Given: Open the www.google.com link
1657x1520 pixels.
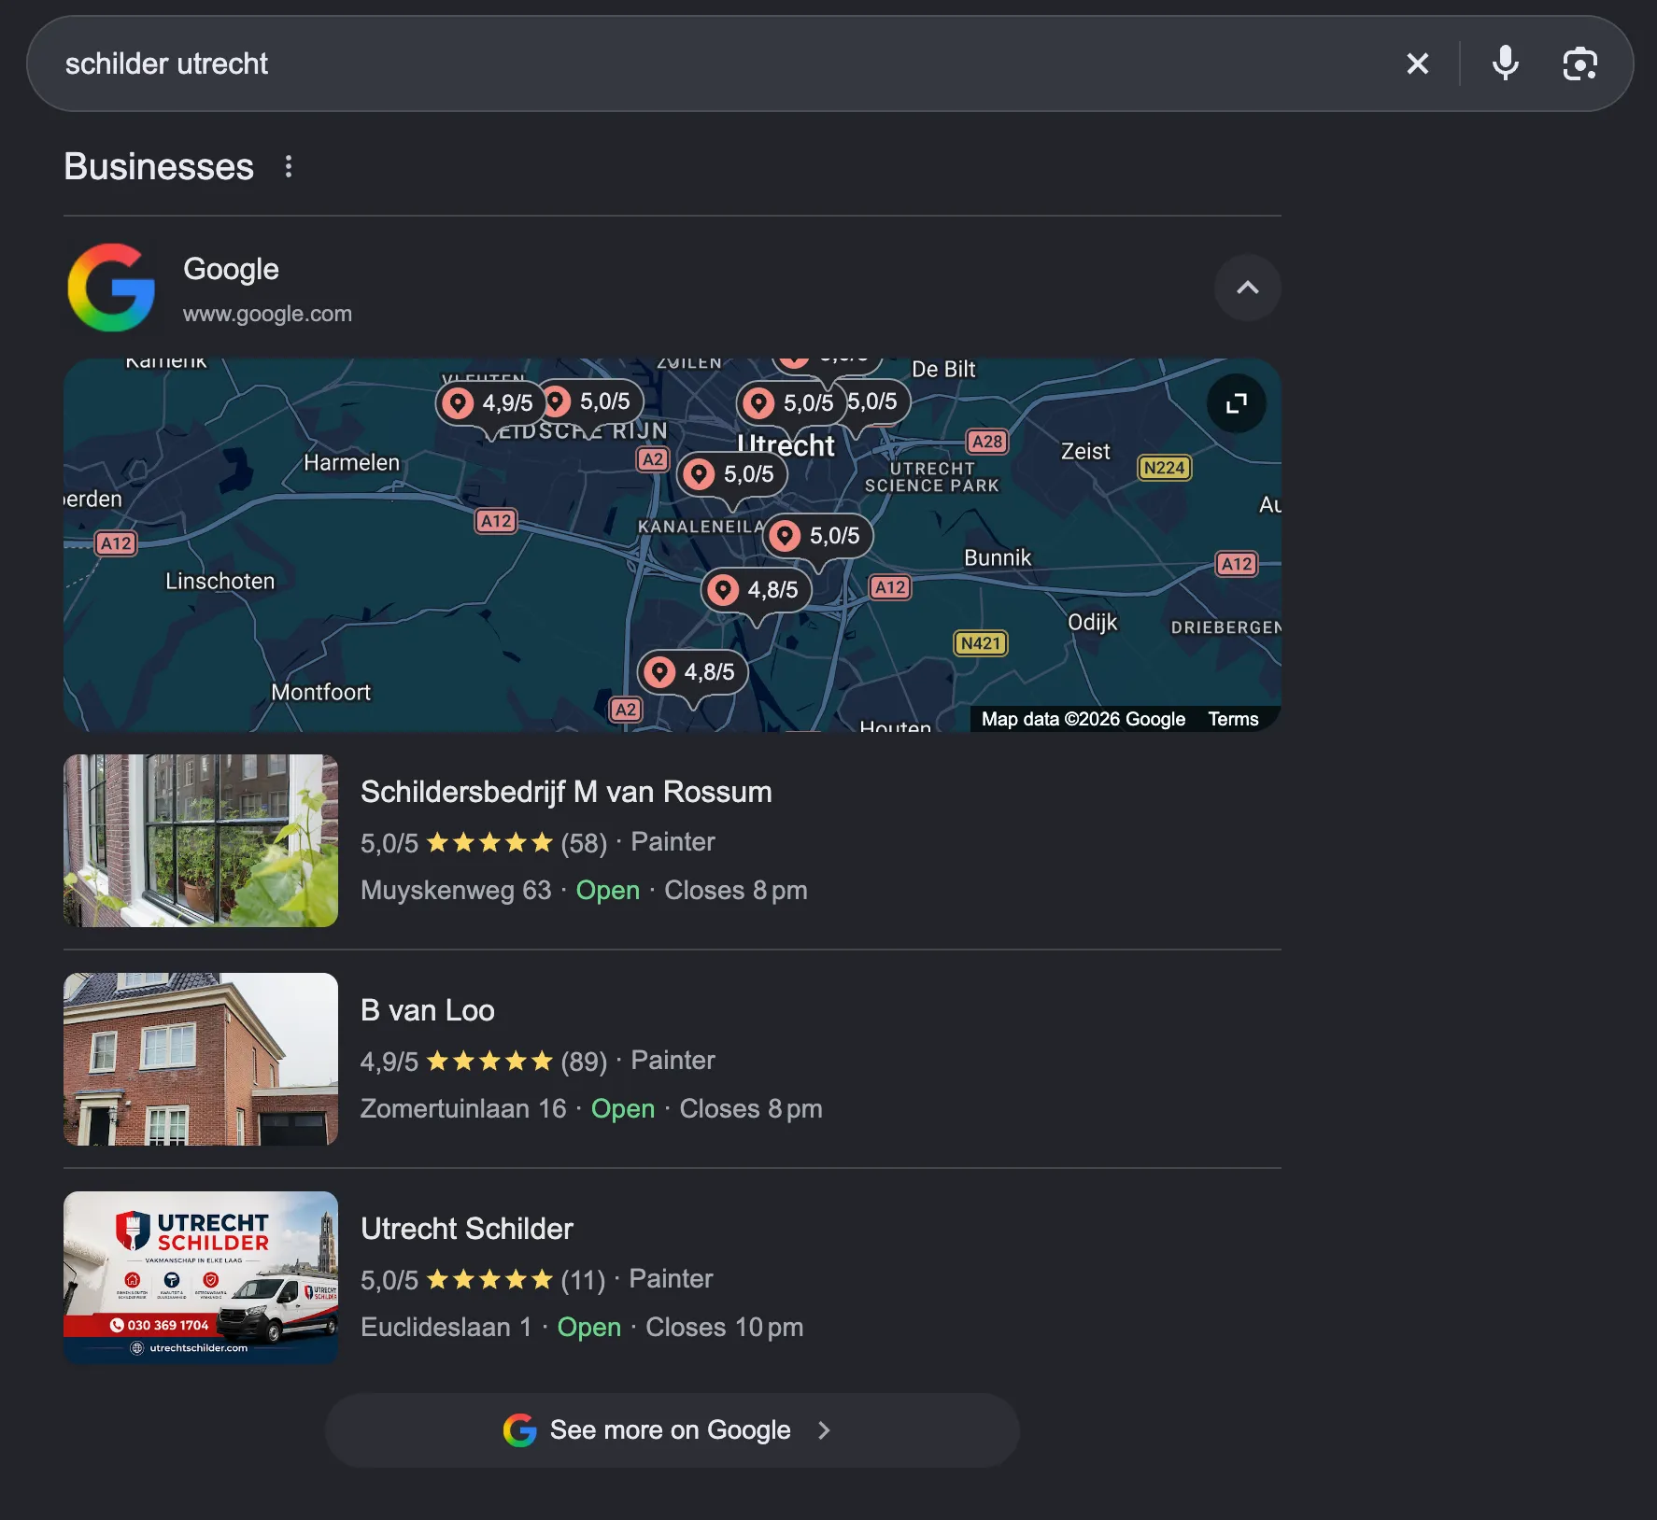Looking at the screenshot, I should click(267, 314).
